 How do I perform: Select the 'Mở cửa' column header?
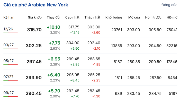134,17
